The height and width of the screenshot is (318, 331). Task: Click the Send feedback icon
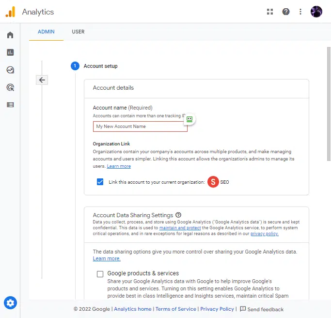[243, 309]
